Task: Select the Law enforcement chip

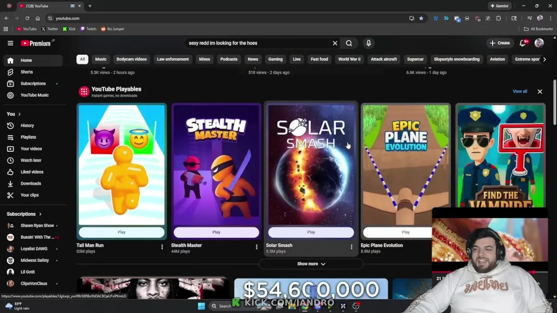Action: [x=173, y=59]
